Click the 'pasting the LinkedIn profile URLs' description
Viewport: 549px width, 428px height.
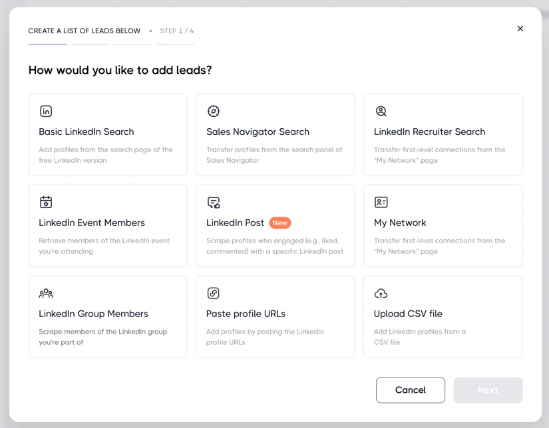(x=265, y=337)
